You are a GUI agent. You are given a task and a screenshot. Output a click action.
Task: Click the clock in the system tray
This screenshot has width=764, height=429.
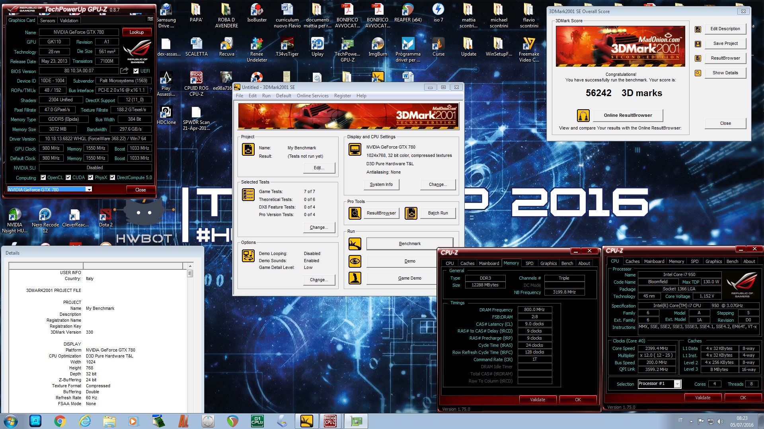tap(742, 421)
